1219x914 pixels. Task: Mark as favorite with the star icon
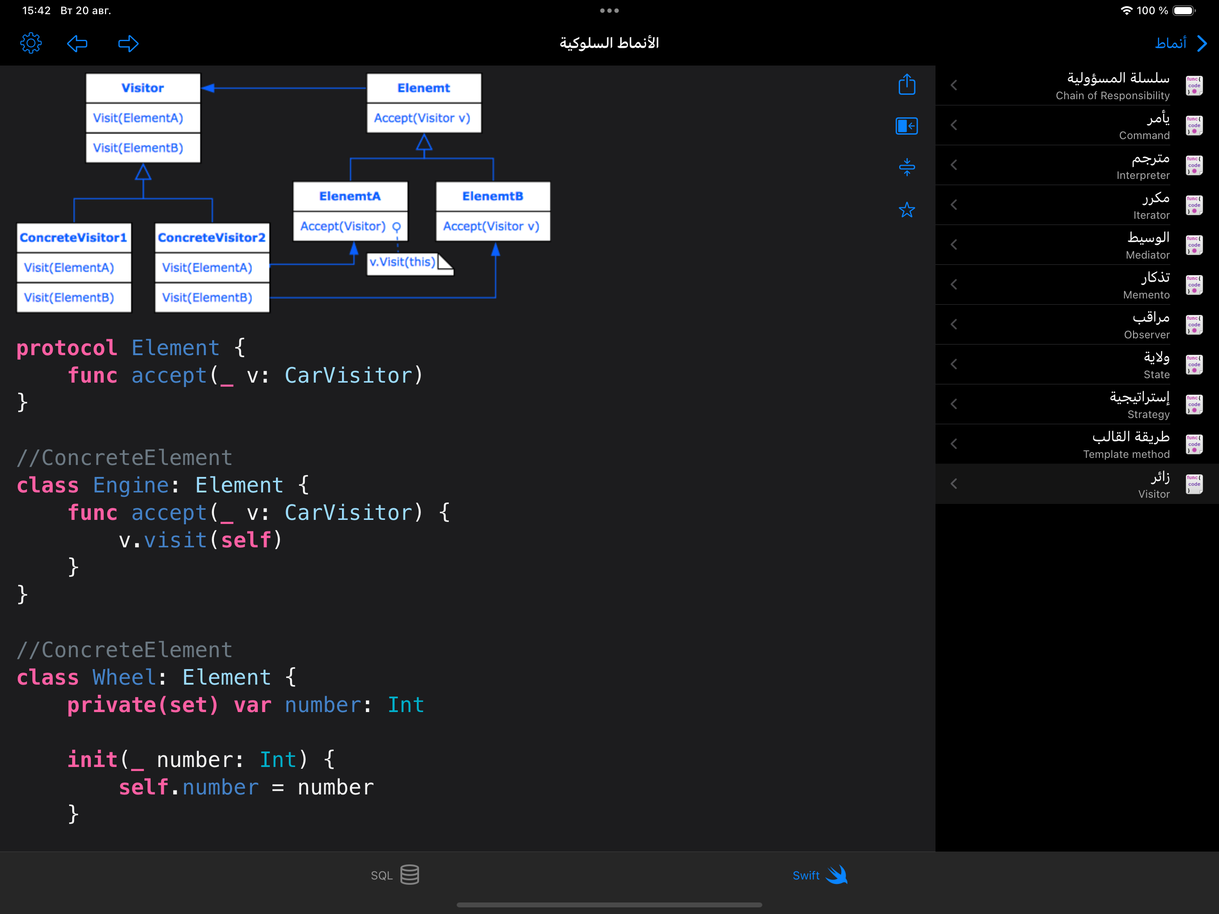pyautogui.click(x=907, y=209)
